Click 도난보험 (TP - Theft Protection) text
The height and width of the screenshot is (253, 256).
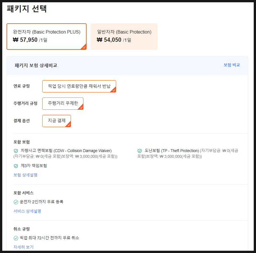point(172,151)
